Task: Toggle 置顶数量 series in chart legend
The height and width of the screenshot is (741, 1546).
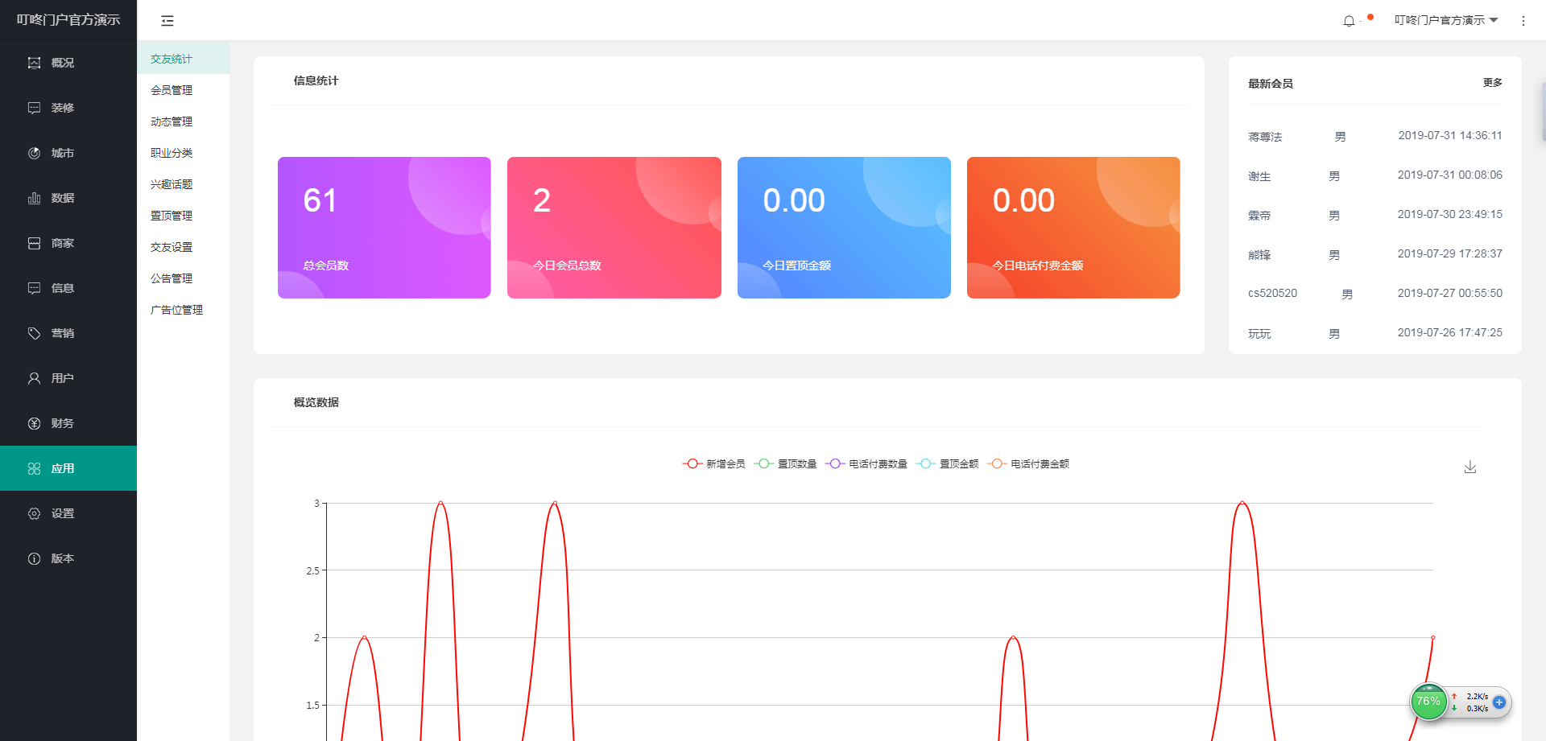Action: pos(786,463)
